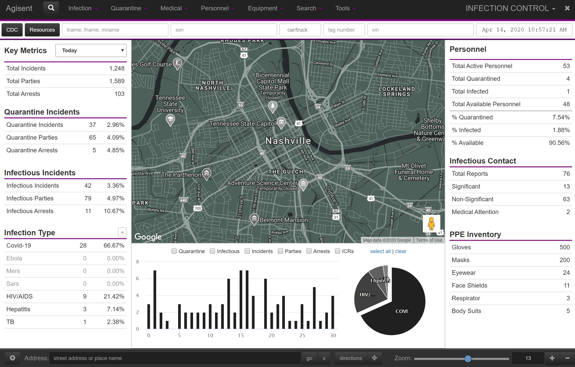Open the search magnifier tool
This screenshot has height=367, width=575.
(51, 8)
